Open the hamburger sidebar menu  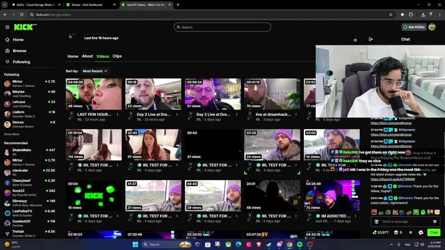(x=7, y=27)
